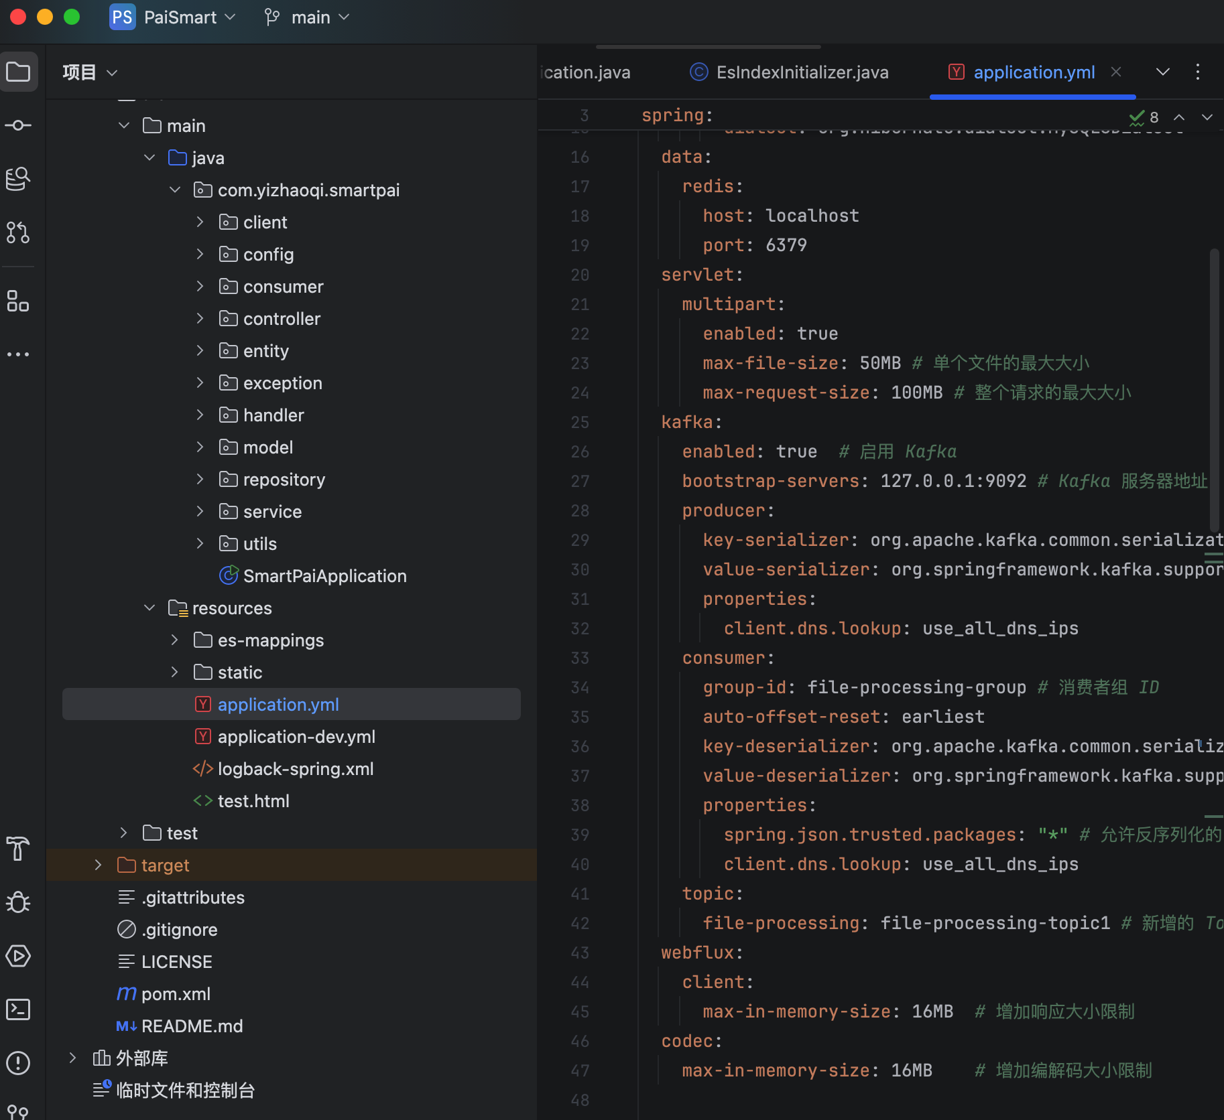Screen dimensions: 1224x1120
Task: Open the Services run icon panel
Action: coord(18,956)
